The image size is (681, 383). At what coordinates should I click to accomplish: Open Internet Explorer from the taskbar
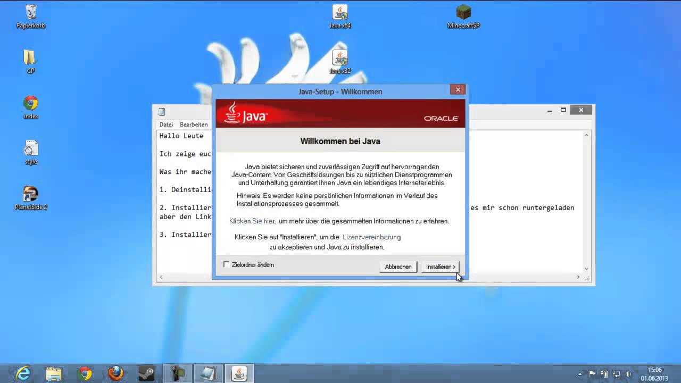click(23, 373)
